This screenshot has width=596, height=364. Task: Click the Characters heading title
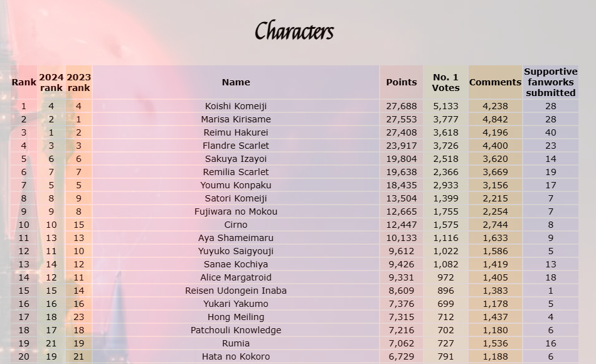(294, 31)
